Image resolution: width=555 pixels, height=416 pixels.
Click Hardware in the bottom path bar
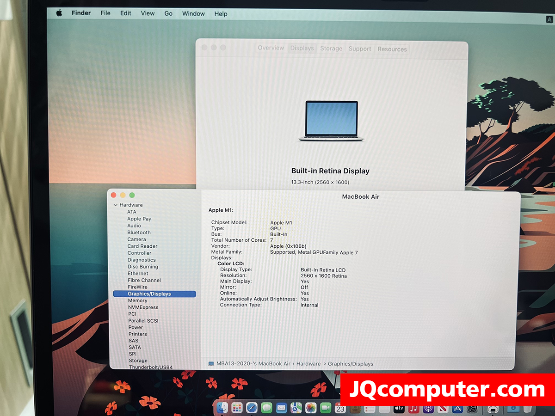(x=308, y=364)
